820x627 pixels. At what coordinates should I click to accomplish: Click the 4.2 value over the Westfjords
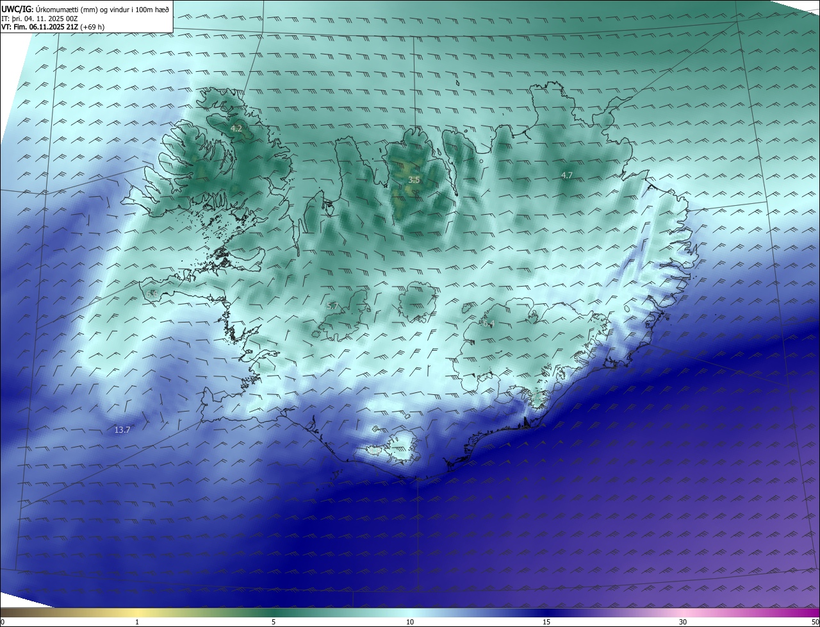[x=236, y=128]
